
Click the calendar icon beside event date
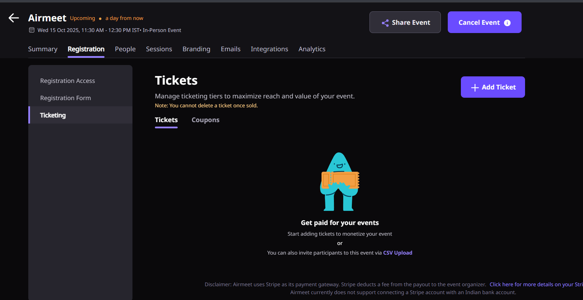coord(32,30)
